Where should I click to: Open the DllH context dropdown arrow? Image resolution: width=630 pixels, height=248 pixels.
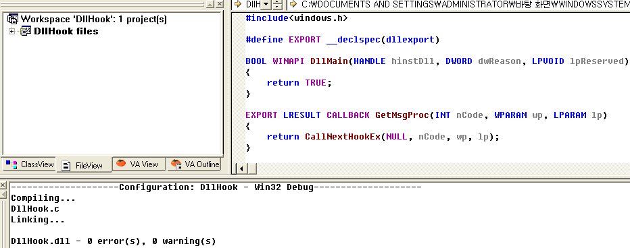[266, 5]
